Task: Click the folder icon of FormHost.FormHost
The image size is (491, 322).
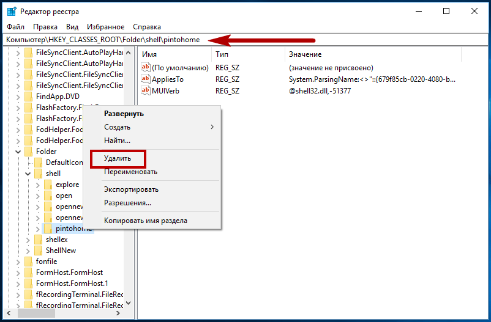Action: coord(29,273)
